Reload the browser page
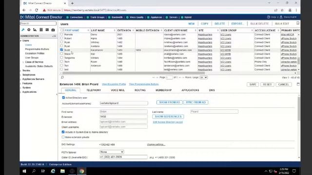Image resolution: width=312 pixels, height=175 pixels. (37, 10)
